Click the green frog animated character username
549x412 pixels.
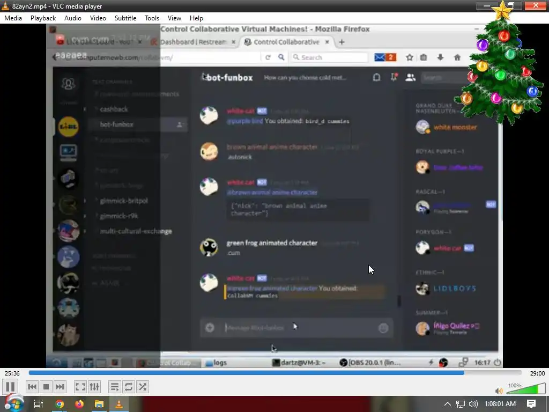272,243
